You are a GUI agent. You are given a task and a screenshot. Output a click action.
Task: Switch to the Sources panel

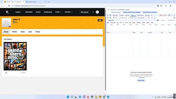point(127,15)
